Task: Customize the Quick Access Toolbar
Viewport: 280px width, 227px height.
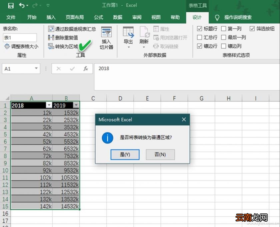Action: [x=48, y=6]
